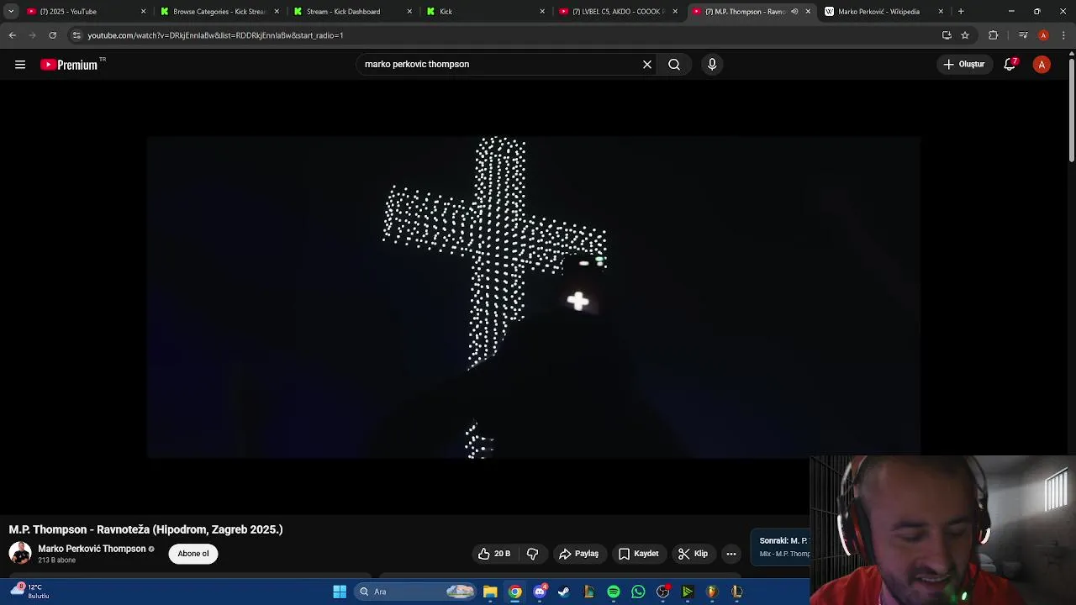
Task: Open Chrome extensions puzzle icon
Action: click(x=994, y=35)
